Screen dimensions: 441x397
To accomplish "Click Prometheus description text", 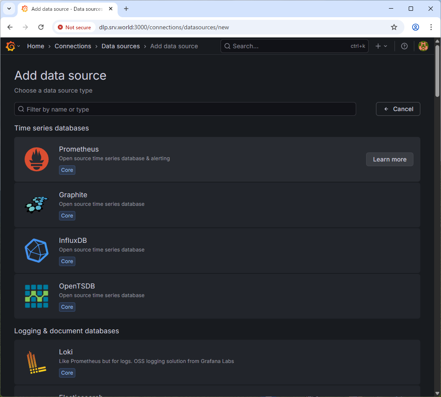I will pyautogui.click(x=115, y=158).
